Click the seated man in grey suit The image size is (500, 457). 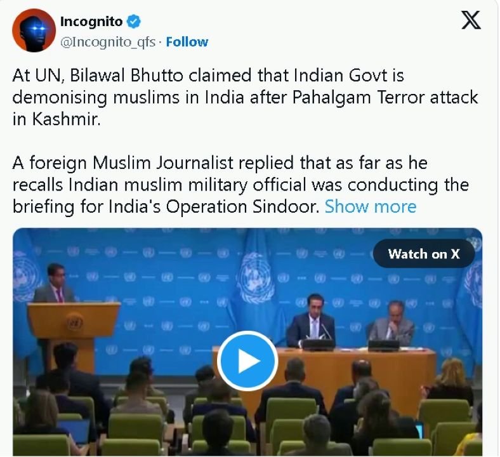tap(391, 322)
